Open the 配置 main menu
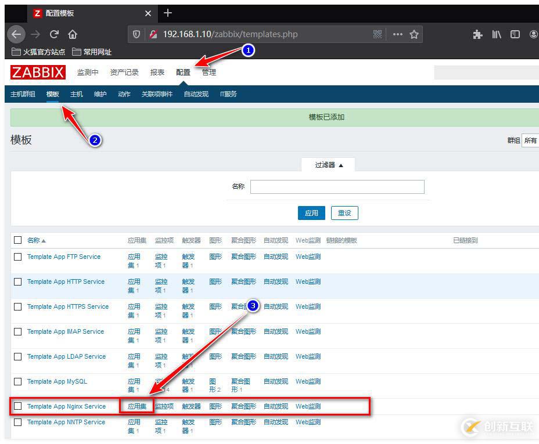This screenshot has width=539, height=444. click(183, 72)
